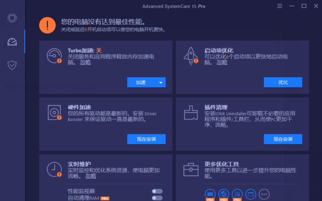Screen dimensions: 322x201
Task: Maximize the application window
Action: pyautogui.click(x=304, y=6)
